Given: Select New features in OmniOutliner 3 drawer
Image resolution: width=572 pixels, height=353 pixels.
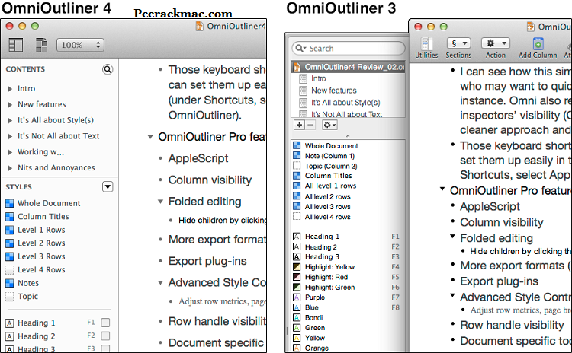Looking at the screenshot, I should [334, 91].
